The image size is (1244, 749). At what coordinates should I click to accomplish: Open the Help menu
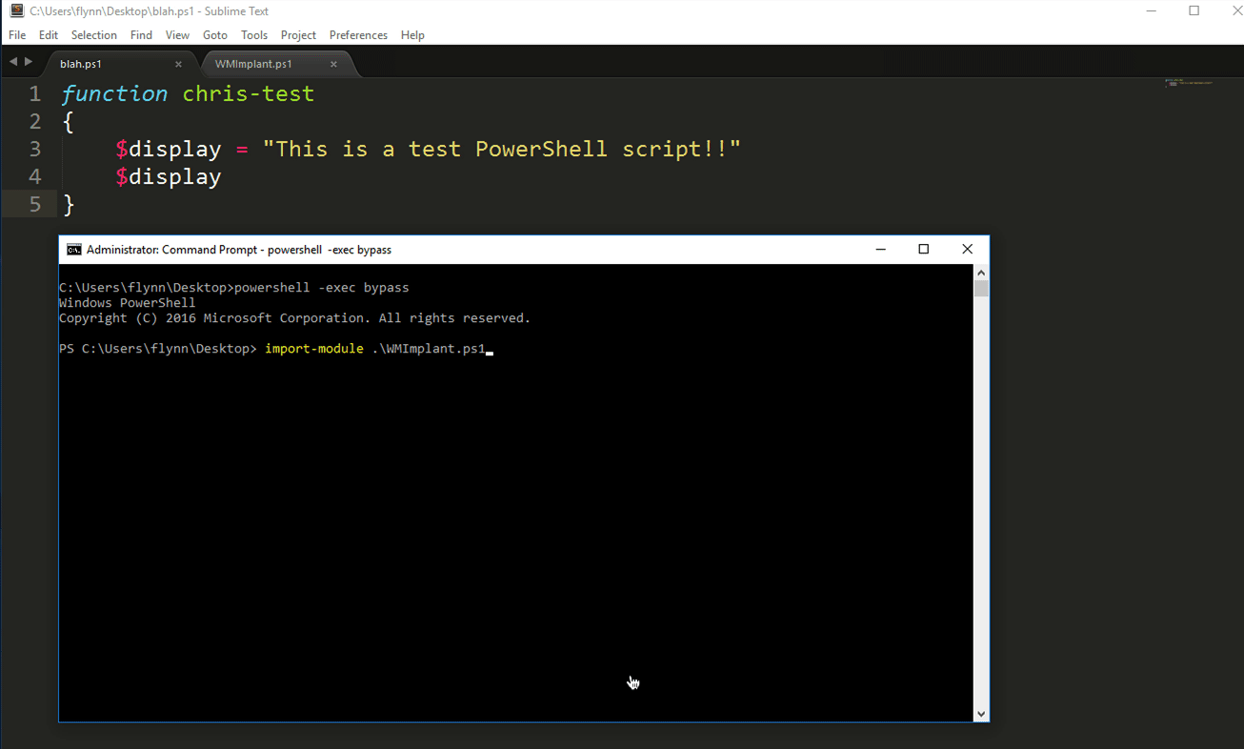click(x=412, y=35)
